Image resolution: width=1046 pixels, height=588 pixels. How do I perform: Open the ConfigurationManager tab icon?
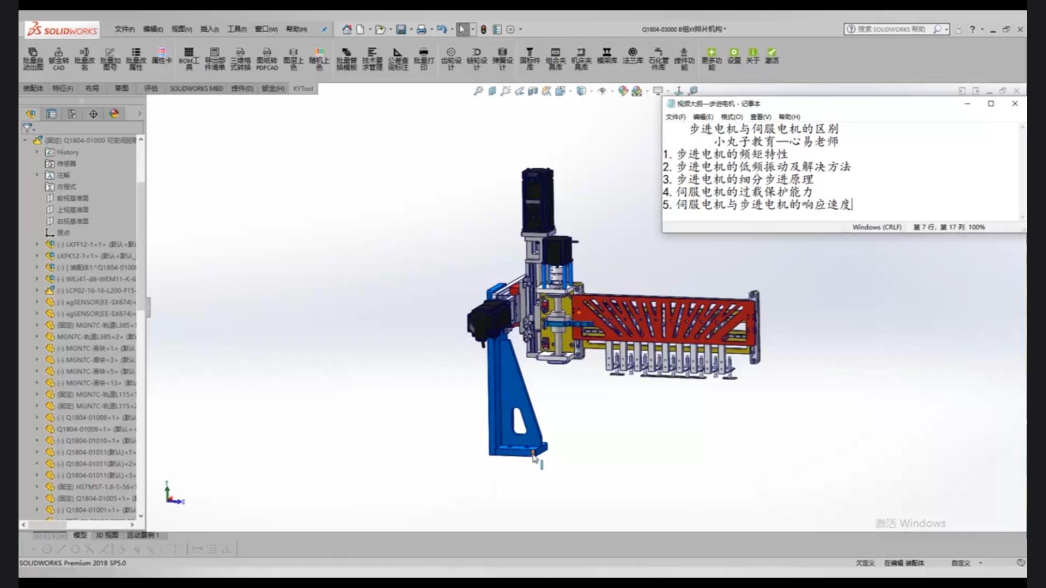[x=72, y=114]
